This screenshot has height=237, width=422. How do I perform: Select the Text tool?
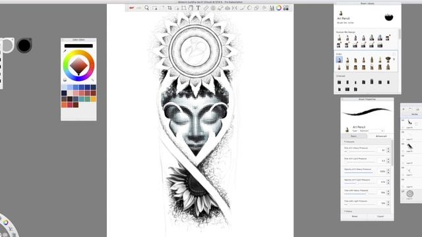coord(198,8)
